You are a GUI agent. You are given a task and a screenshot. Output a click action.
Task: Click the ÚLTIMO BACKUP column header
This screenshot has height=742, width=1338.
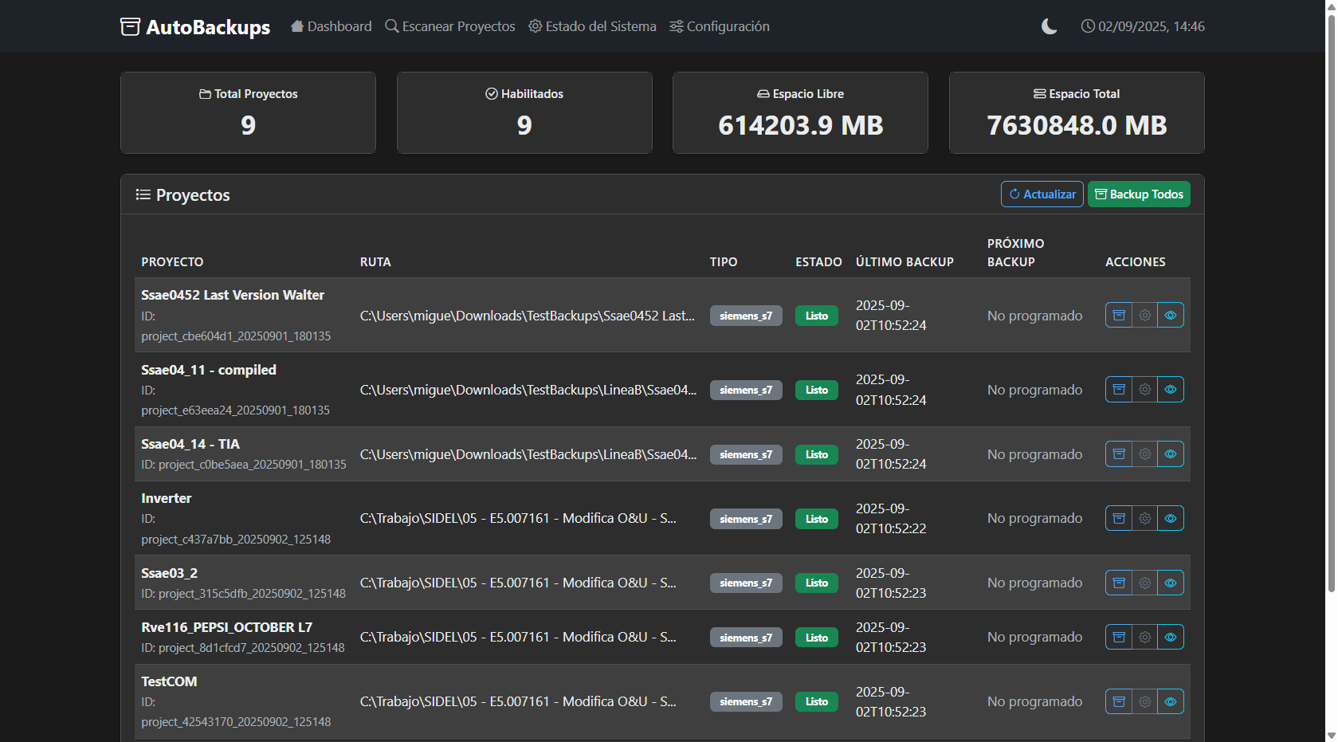[x=904, y=262]
